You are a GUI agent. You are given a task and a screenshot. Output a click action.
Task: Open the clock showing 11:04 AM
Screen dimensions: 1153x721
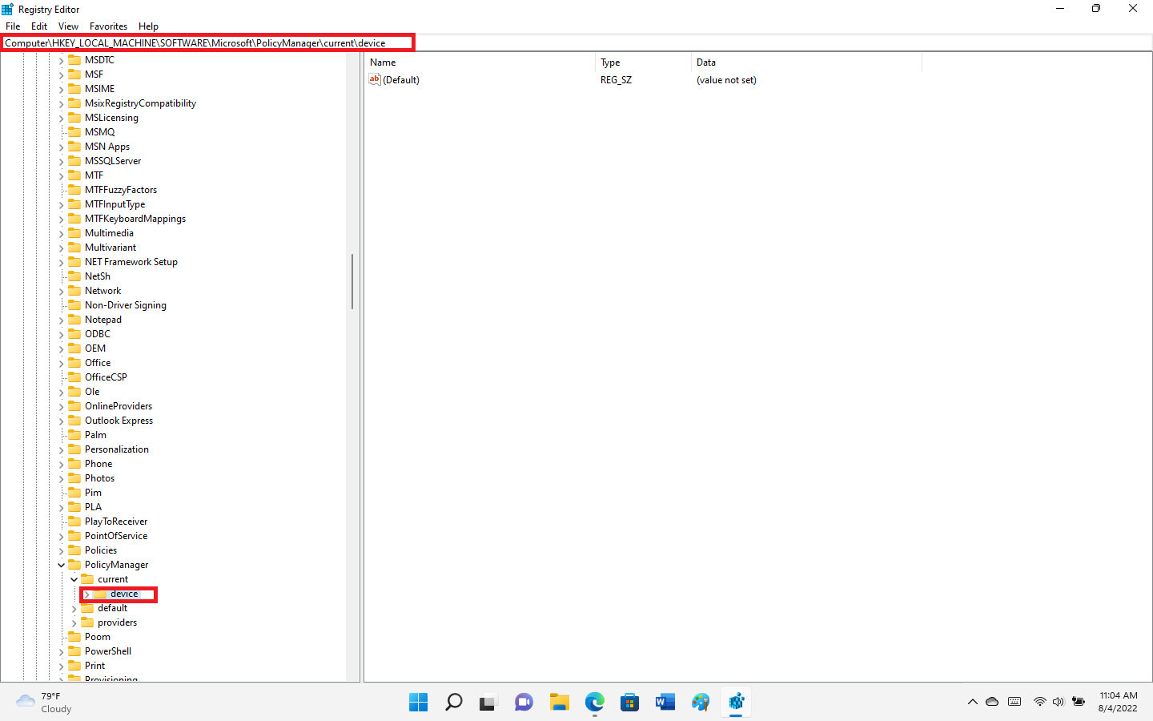[x=1118, y=702]
